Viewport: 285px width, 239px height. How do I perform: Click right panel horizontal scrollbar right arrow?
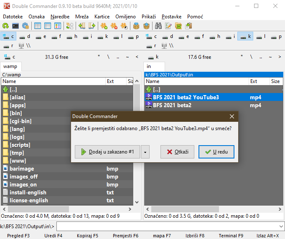coord(280,209)
